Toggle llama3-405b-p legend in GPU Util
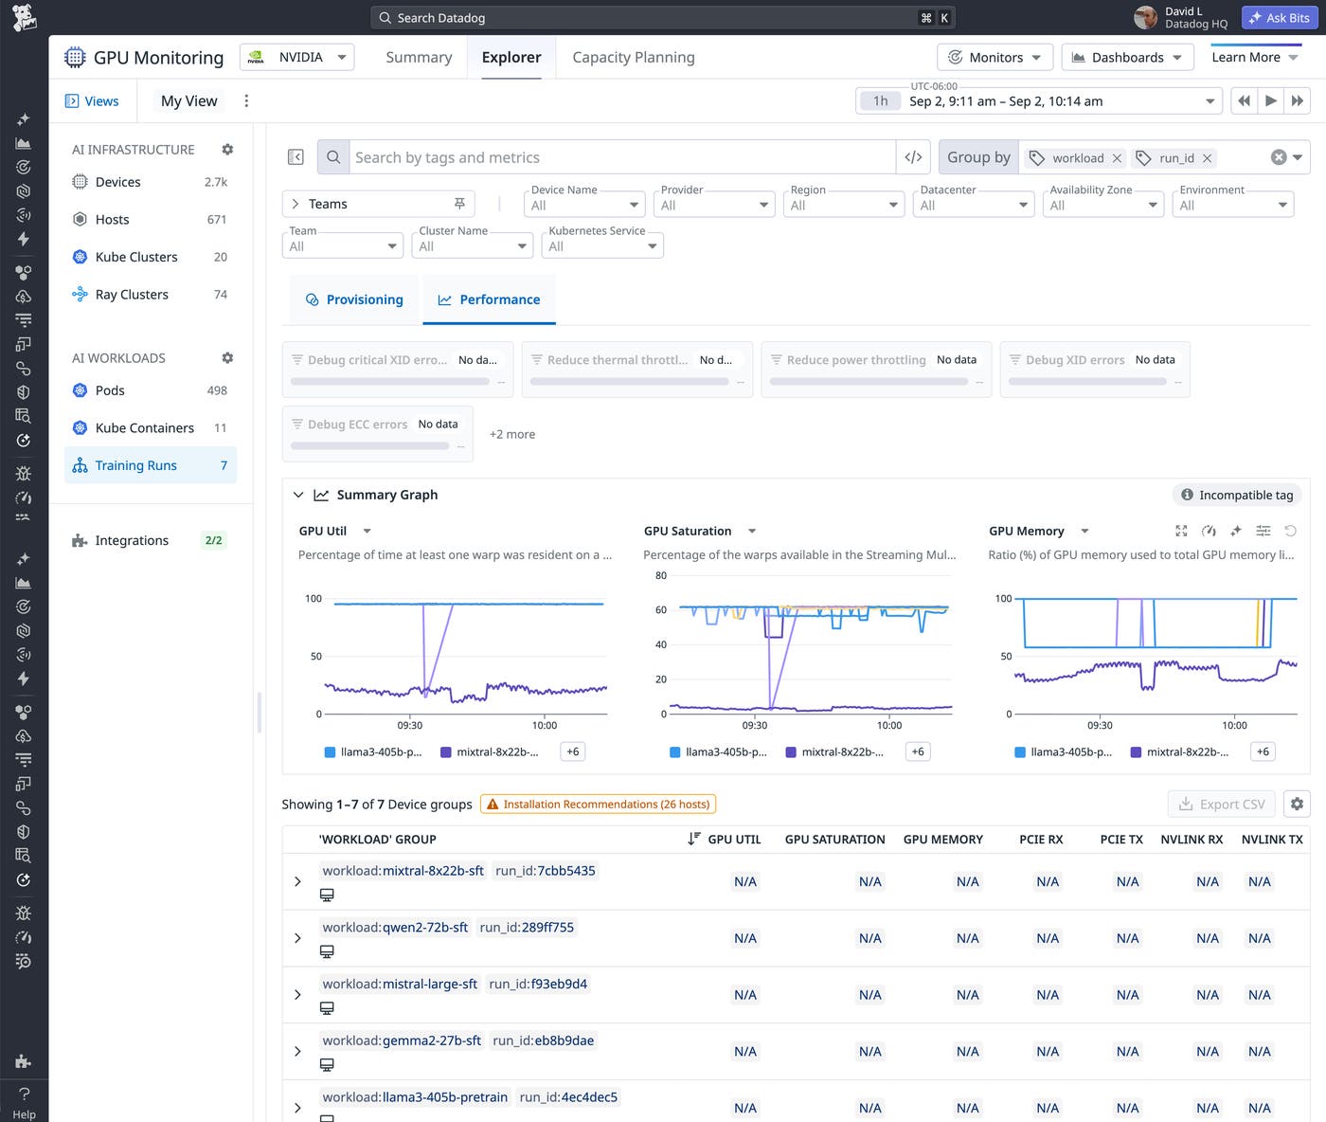Viewport: 1326px width, 1122px height. (373, 752)
